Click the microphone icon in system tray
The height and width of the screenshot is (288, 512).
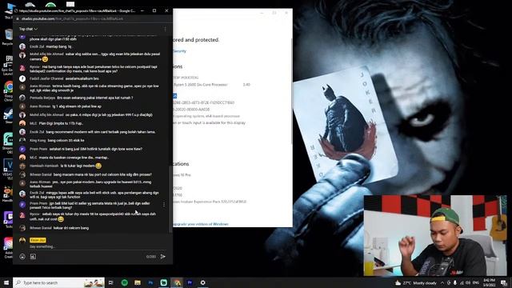click(455, 282)
